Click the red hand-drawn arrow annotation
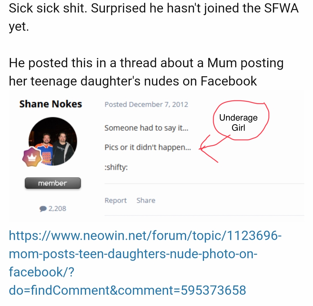Image resolution: width=313 pixels, height=306 pixels. 214,148
